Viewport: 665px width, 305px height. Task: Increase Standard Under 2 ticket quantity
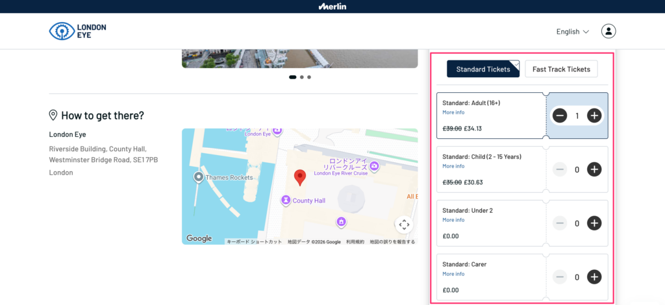[x=594, y=223]
